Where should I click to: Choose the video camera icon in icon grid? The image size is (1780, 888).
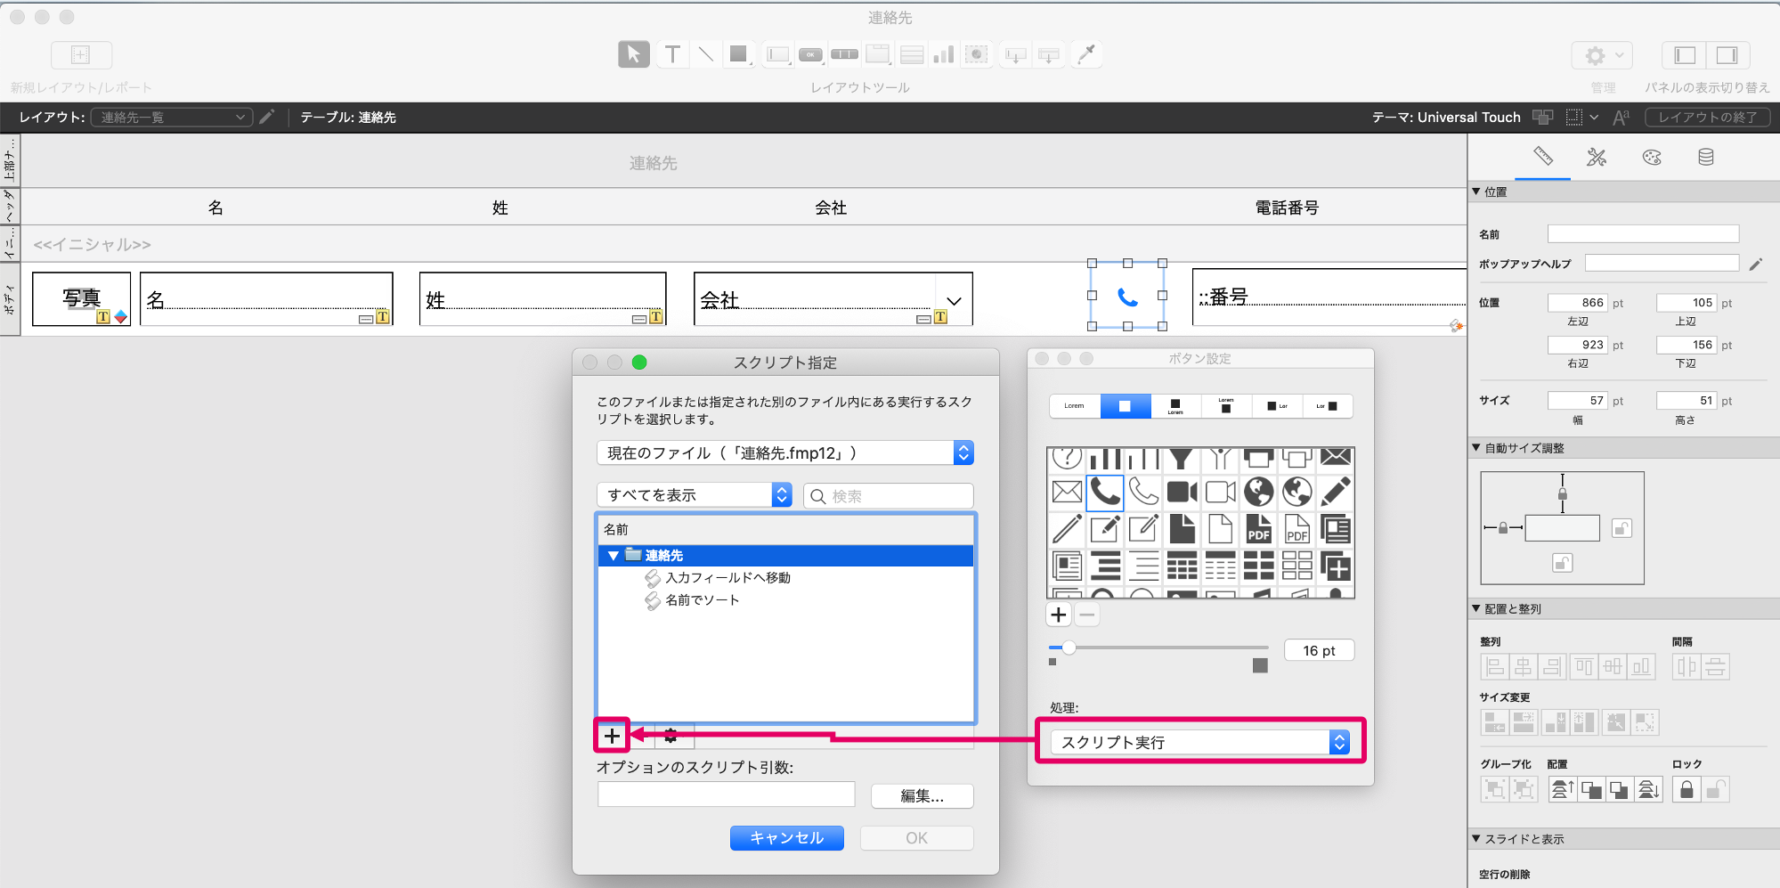1182,492
